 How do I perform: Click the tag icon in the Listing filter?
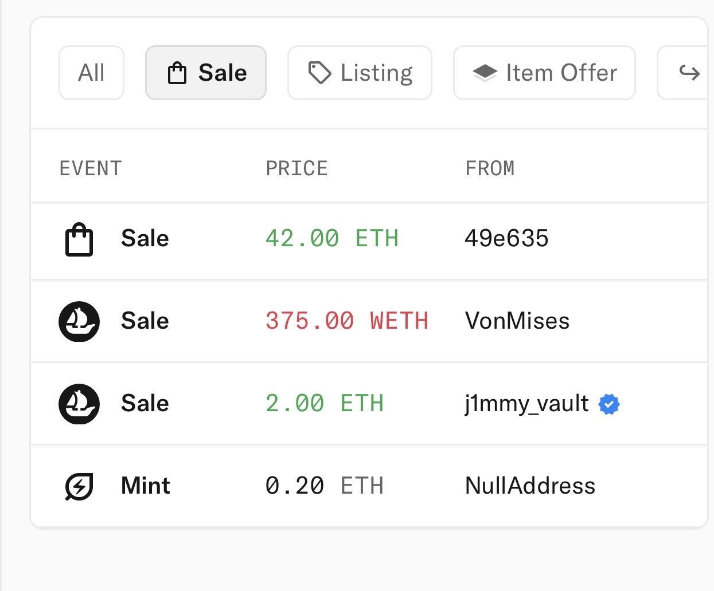pyautogui.click(x=319, y=73)
